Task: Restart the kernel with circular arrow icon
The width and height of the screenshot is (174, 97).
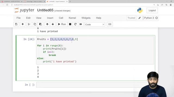Action: coord(75,24)
